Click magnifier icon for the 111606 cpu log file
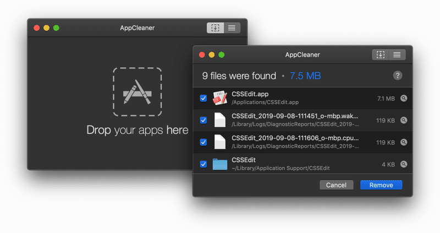The width and height of the screenshot is (440, 233). 404,142
